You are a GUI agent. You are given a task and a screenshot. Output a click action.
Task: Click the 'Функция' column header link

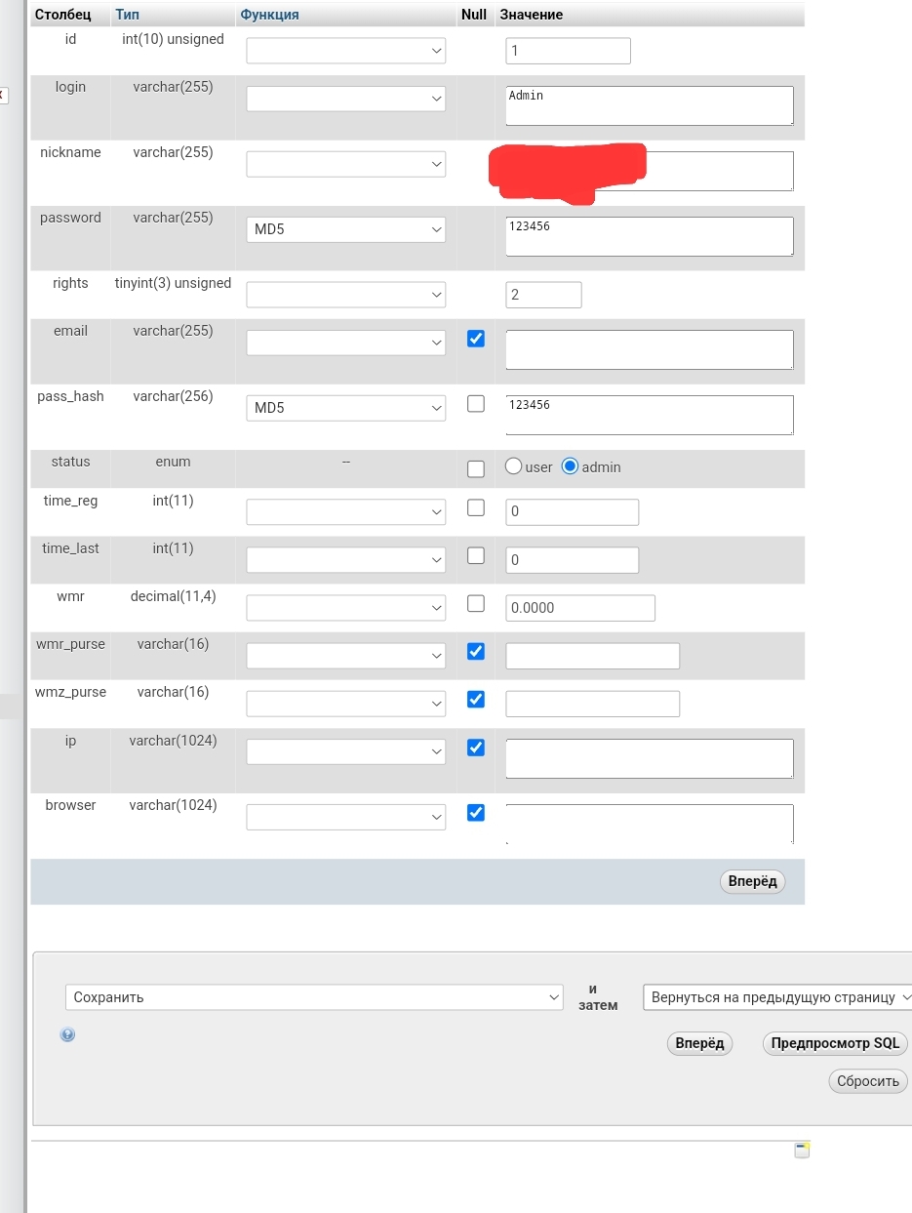(x=269, y=15)
